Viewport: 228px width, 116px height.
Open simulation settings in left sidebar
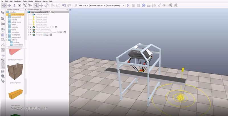pyautogui.click(x=3, y=13)
